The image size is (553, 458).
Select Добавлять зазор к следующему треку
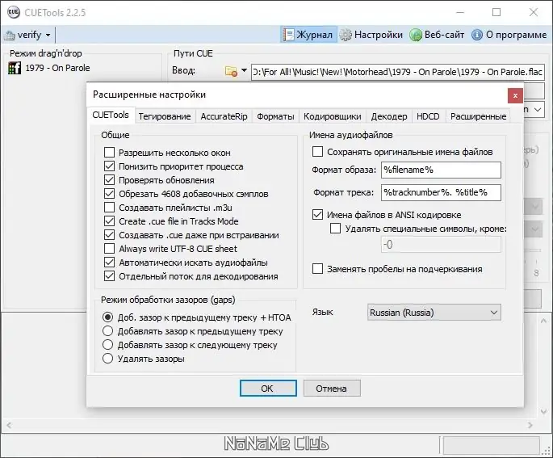107,345
